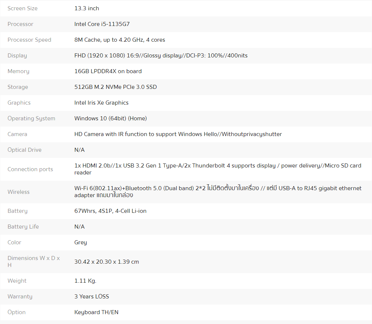Click the Wi-Fi 6 wireless specification text
This screenshot has width=372, height=324.
(218, 192)
